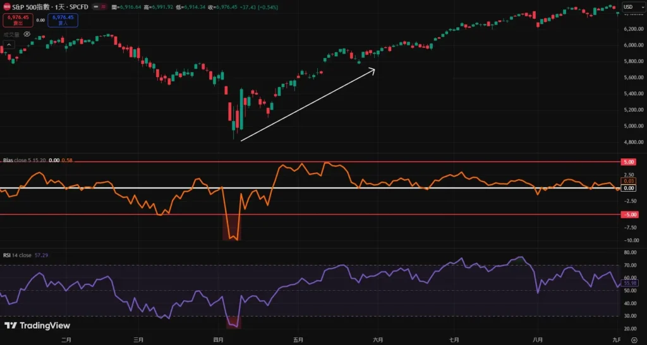Click the red S&P 500 symbol logo
Viewport: 647px width, 345px height.
point(7,7)
